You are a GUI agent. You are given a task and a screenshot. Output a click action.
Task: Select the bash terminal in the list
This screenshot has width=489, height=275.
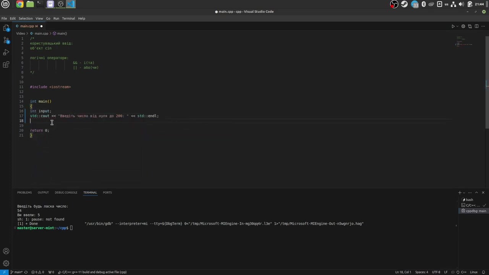(x=469, y=200)
